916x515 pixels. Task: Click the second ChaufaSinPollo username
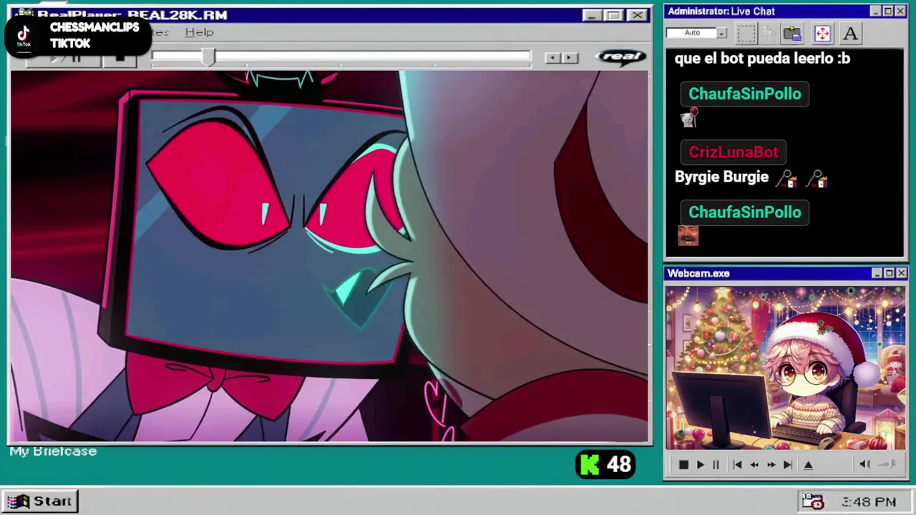click(x=744, y=212)
